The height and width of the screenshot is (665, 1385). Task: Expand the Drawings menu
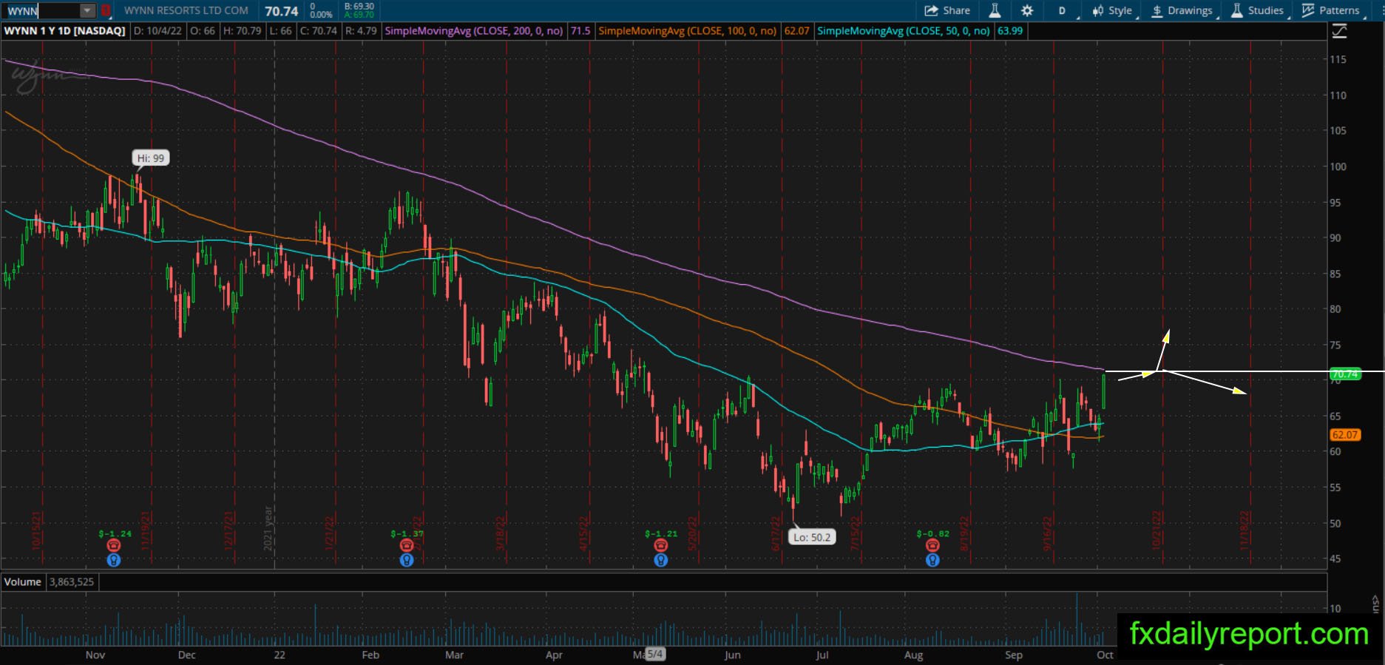1182,10
